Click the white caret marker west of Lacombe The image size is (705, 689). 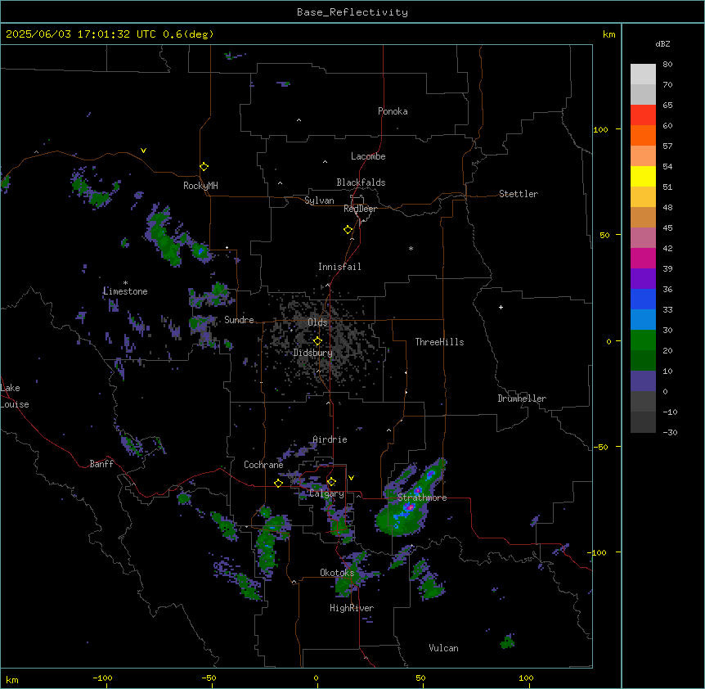325,161
